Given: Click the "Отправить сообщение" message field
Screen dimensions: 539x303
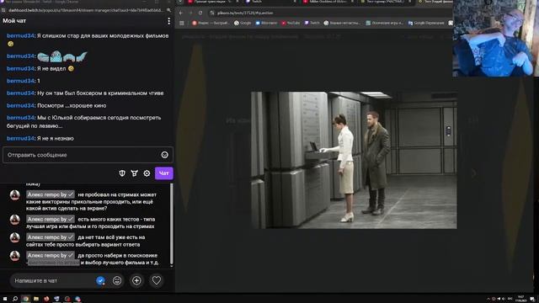Looking at the screenshot, I should pyautogui.click(x=88, y=155).
